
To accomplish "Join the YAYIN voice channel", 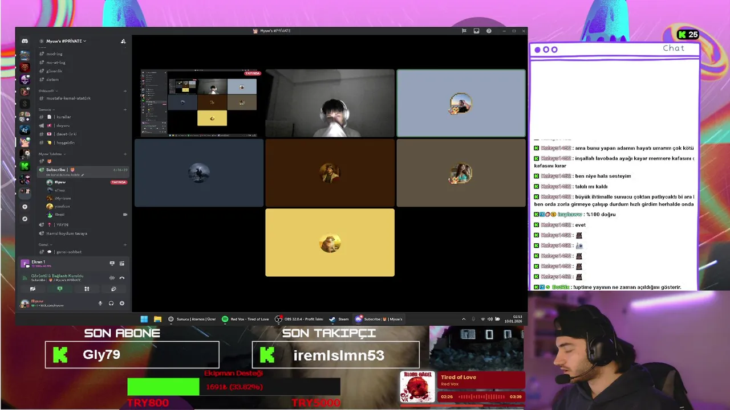I will coord(83,225).
